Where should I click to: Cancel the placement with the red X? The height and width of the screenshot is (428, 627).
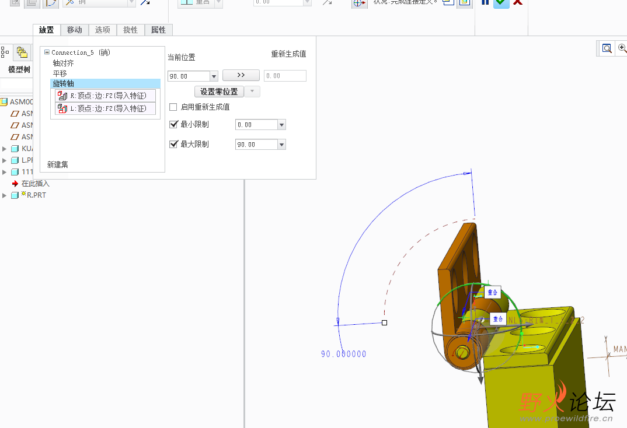click(518, 2)
